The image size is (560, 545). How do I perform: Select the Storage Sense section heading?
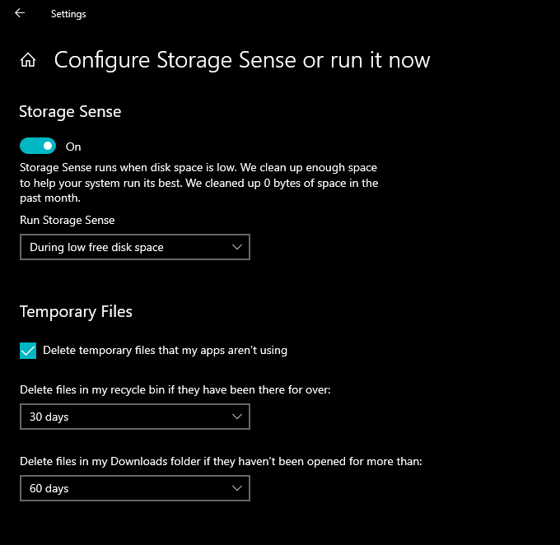(x=70, y=112)
